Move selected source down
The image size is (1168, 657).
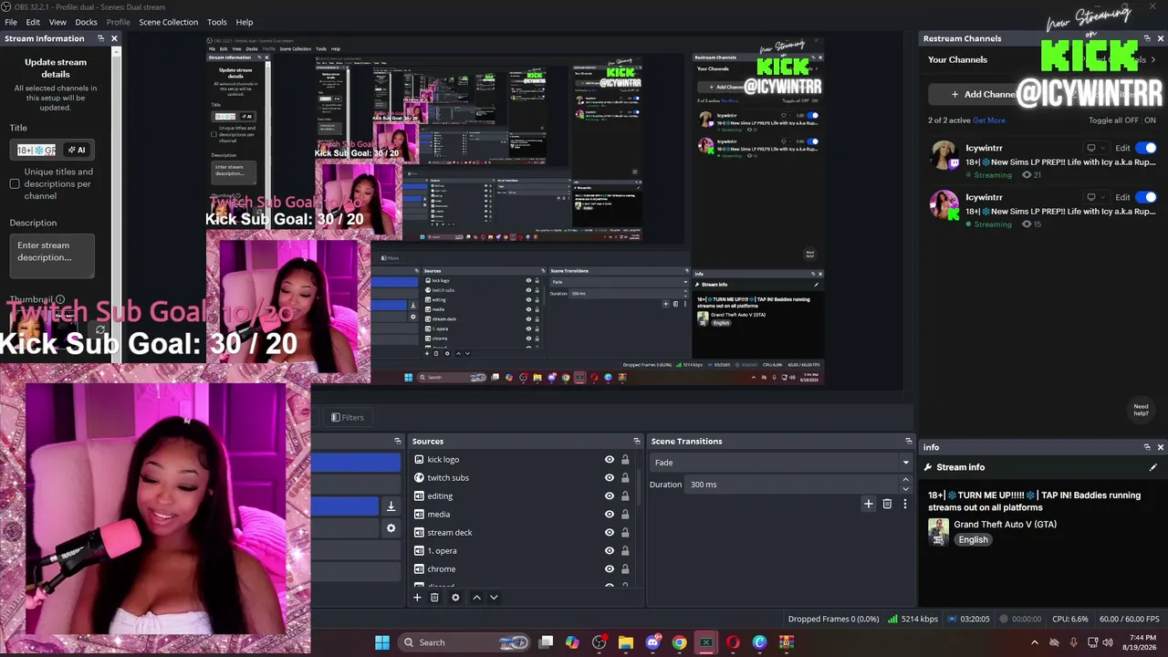click(494, 598)
